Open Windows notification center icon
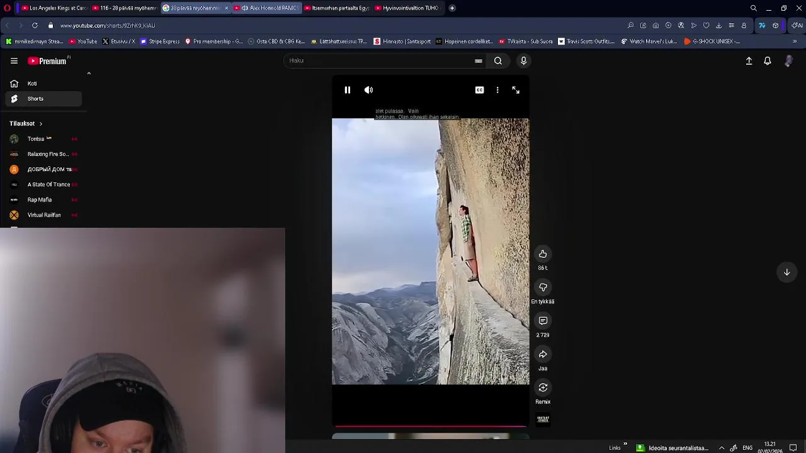The image size is (806, 453). pyautogui.click(x=793, y=448)
